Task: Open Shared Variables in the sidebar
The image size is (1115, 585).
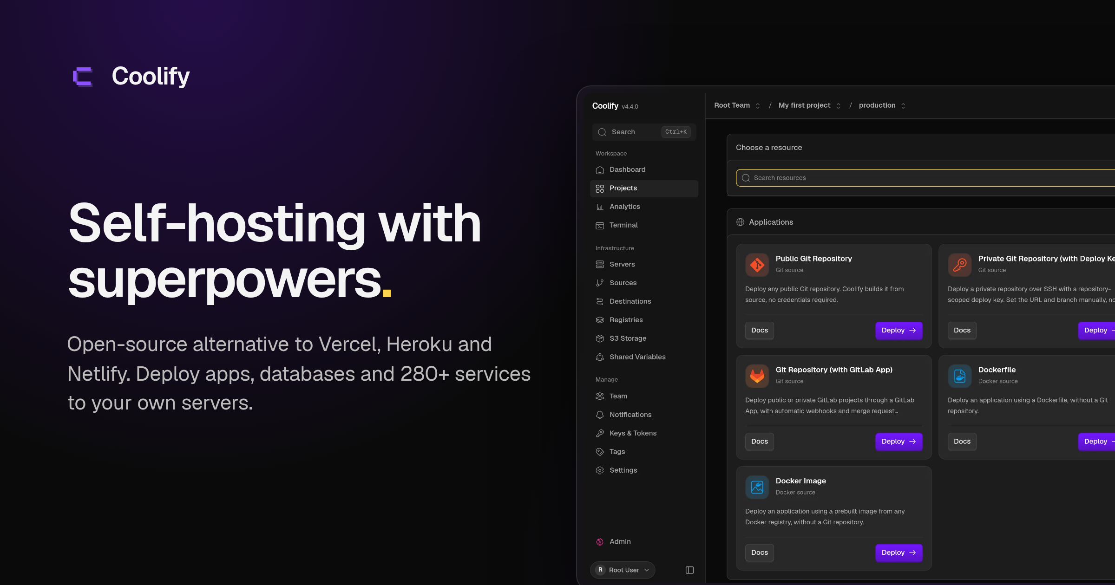Action: coord(644,357)
